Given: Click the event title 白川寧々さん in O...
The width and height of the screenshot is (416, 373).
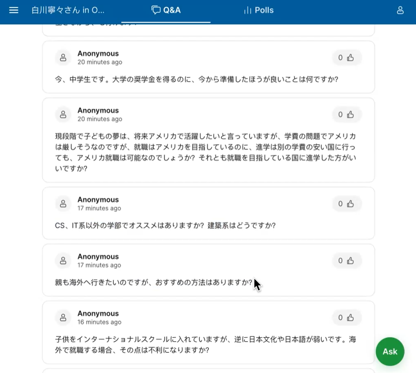Looking at the screenshot, I should [x=68, y=10].
